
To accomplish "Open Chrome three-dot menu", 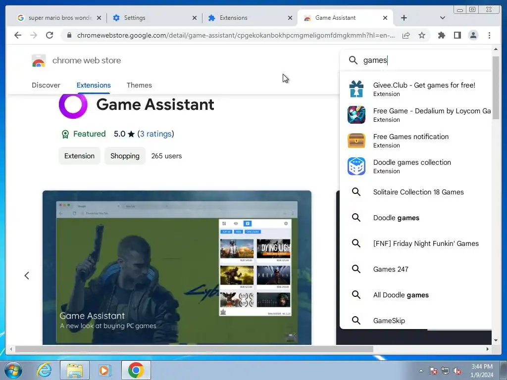I will coord(489,35).
